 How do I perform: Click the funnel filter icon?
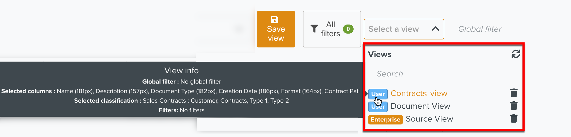(x=314, y=29)
